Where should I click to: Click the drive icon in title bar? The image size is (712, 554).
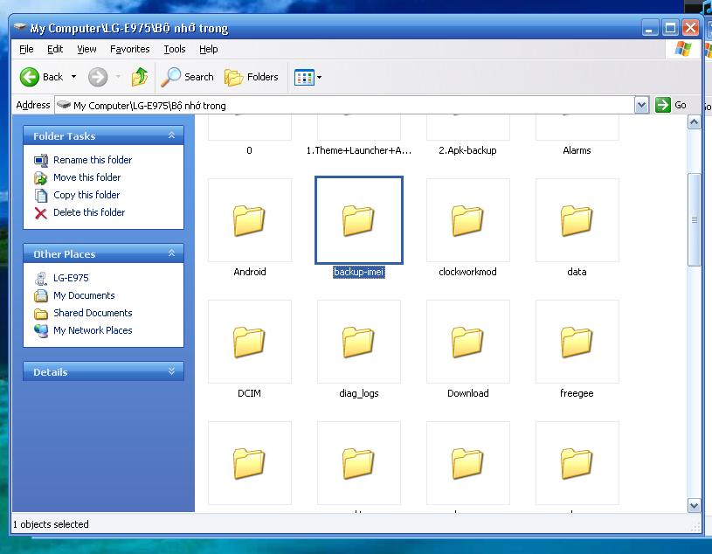click(x=20, y=27)
